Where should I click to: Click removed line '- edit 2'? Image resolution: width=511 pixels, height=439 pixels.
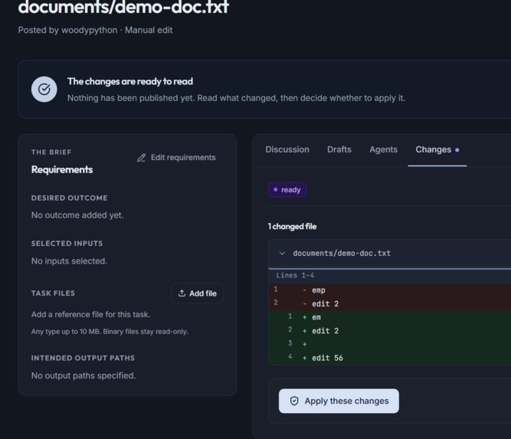click(x=389, y=303)
